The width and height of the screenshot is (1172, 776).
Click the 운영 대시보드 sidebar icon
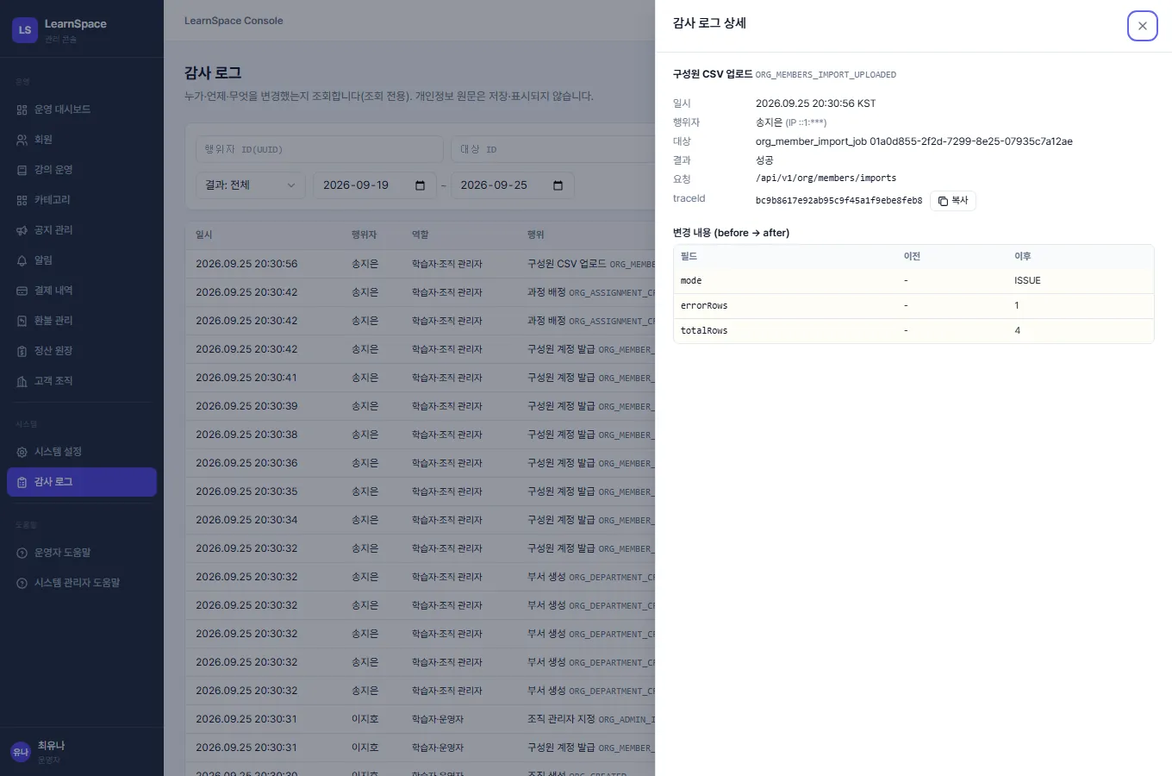[22, 110]
